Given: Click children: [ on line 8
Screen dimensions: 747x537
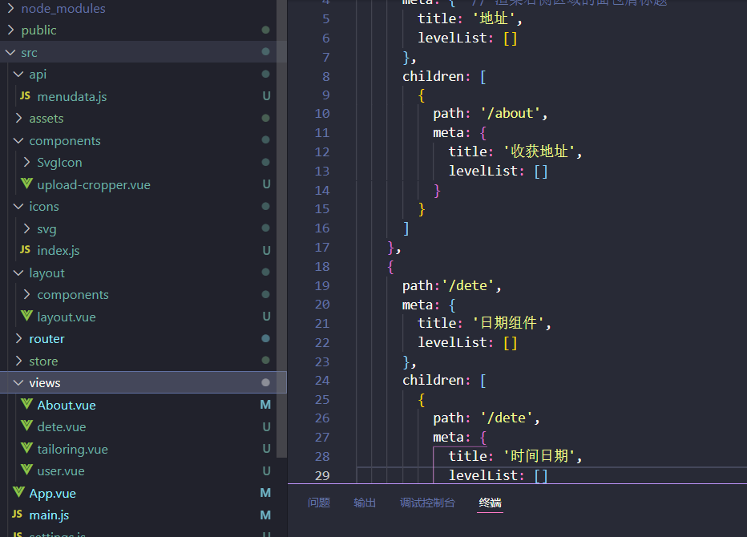Looking at the screenshot, I should pos(444,76).
